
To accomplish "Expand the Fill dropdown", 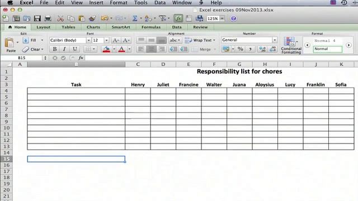I will click(42, 40).
